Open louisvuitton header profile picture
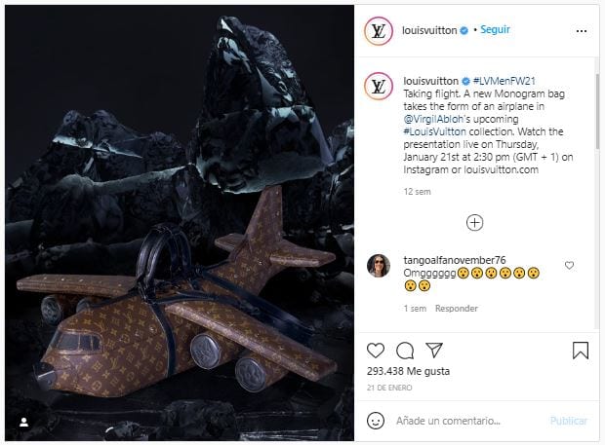 point(378,30)
